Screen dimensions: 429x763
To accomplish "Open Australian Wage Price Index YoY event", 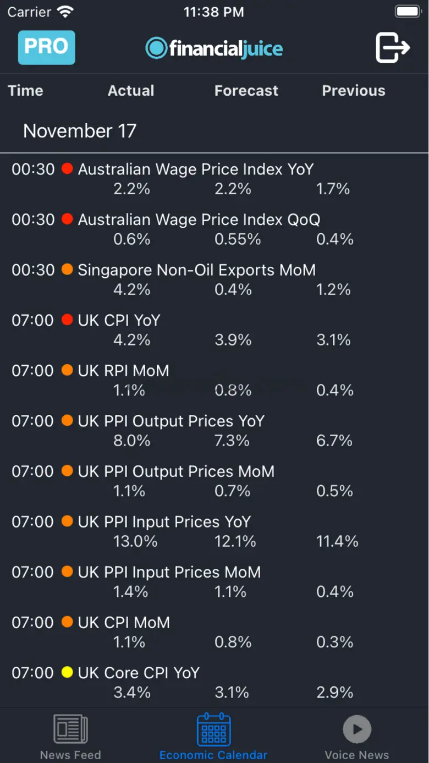I will tap(196, 169).
